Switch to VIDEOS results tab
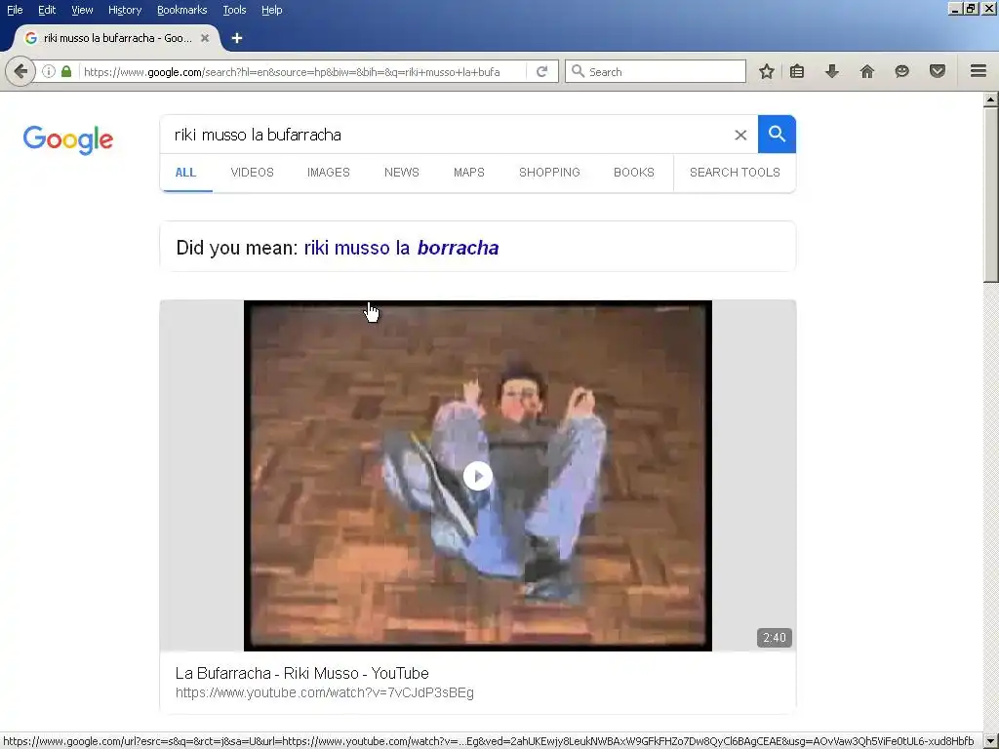This screenshot has height=749, width=999. (x=253, y=173)
